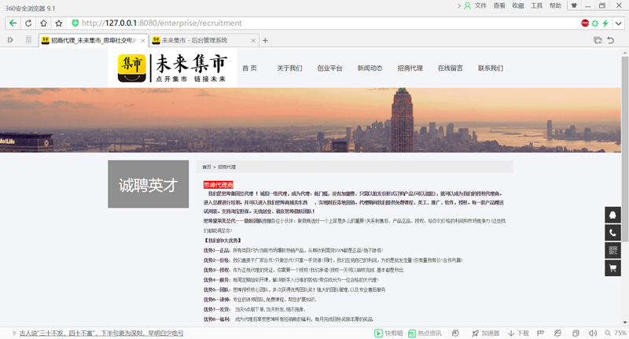Expand the address bar dropdown arrow
Screen dimensions: 629x339
(x=620, y=24)
